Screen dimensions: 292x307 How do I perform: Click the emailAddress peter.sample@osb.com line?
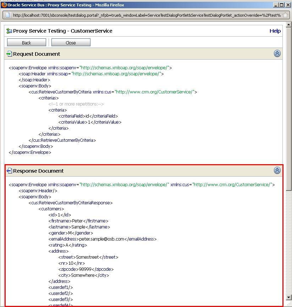[103, 239]
